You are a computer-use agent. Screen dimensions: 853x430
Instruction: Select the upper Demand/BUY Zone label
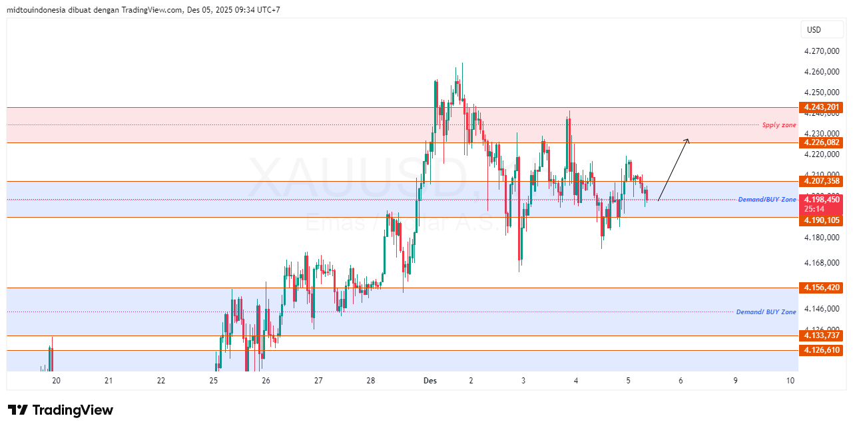point(768,198)
